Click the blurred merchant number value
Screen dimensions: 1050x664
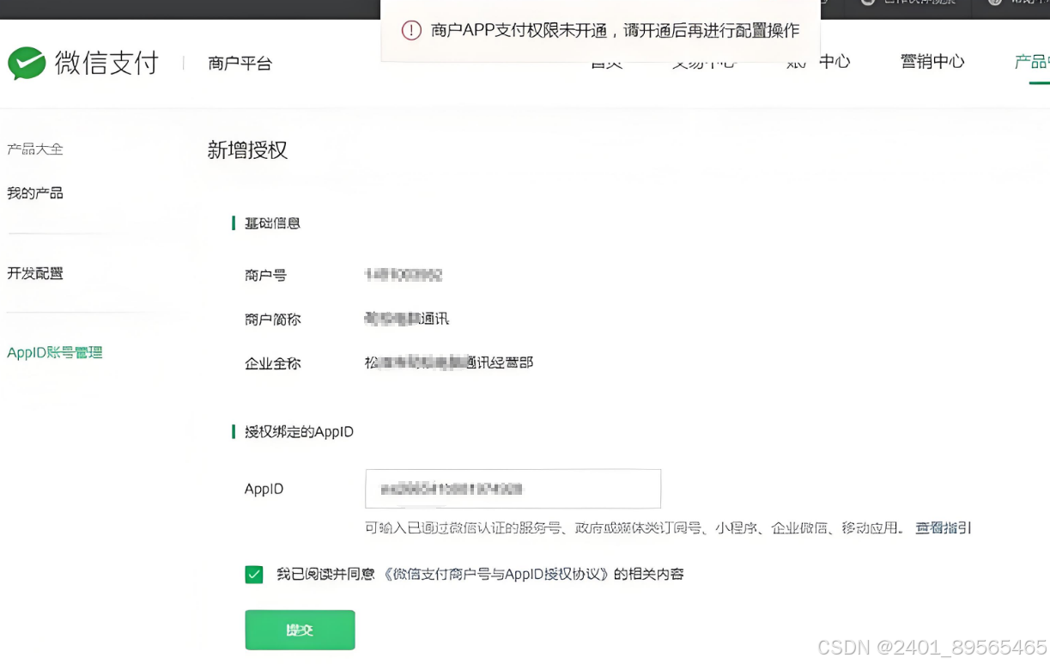point(404,275)
